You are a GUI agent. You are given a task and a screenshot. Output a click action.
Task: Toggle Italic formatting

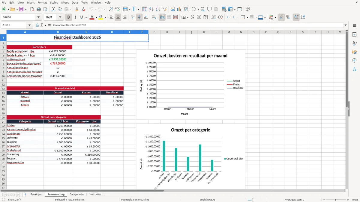coord(75,17)
